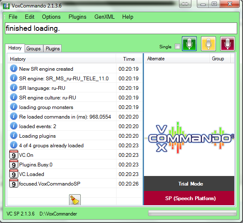Click the vertical blue splitter between panels
Image resolution: width=243 pixels, height=223 pixels.
click(144, 129)
